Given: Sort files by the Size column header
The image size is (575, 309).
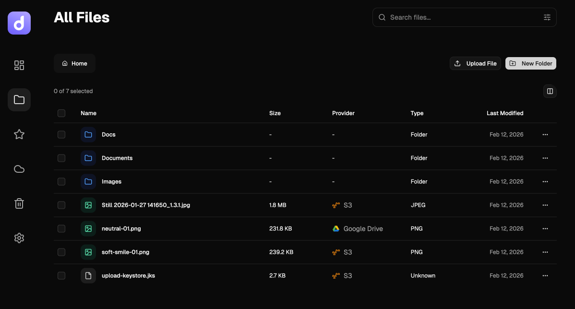Looking at the screenshot, I should (x=275, y=113).
